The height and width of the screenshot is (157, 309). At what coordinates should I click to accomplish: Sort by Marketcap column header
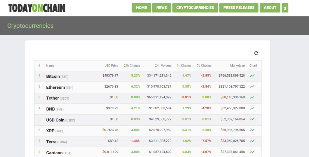237,66
